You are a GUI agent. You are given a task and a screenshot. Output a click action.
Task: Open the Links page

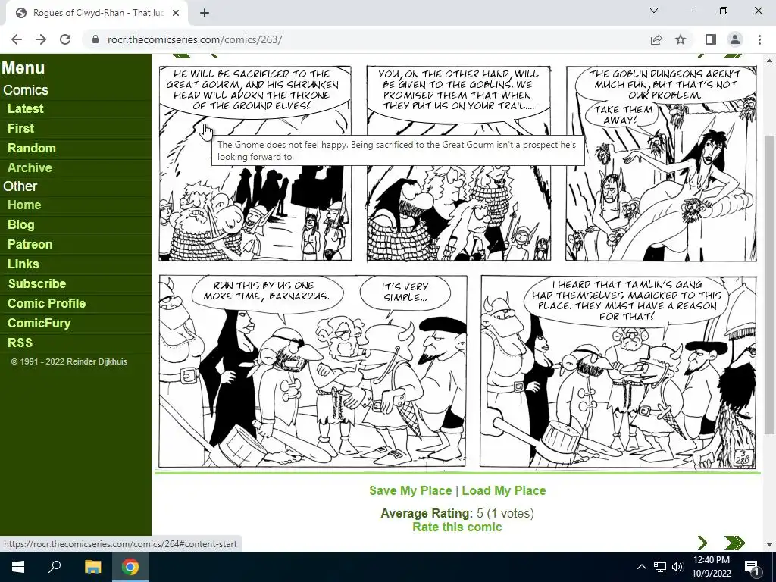pos(23,264)
